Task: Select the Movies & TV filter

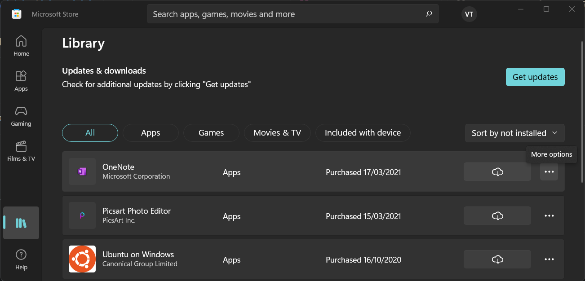Action: click(277, 132)
